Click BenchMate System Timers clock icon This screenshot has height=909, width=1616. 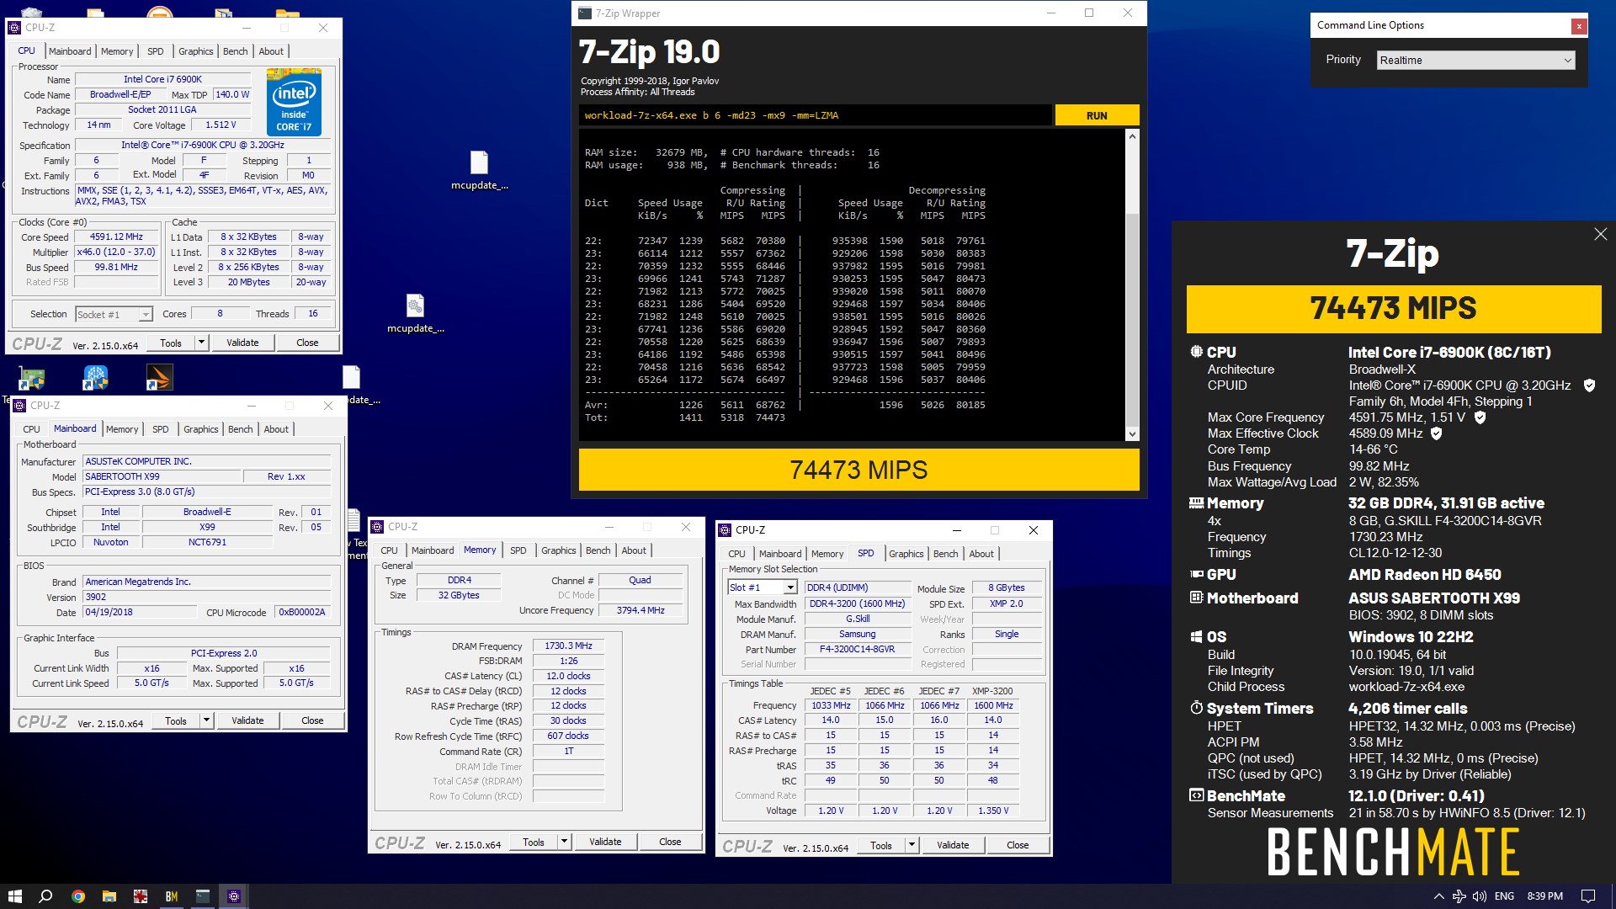tap(1196, 708)
